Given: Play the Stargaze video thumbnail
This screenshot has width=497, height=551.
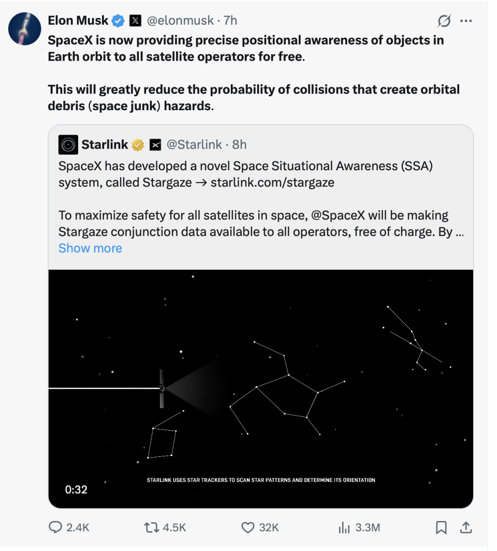Looking at the screenshot, I should coord(260,388).
